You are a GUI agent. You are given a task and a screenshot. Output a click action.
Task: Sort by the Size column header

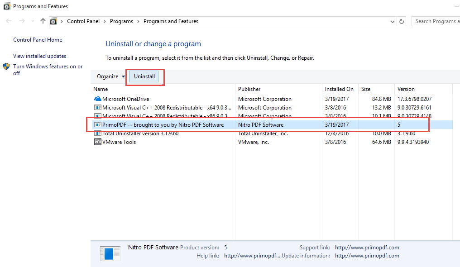point(365,89)
